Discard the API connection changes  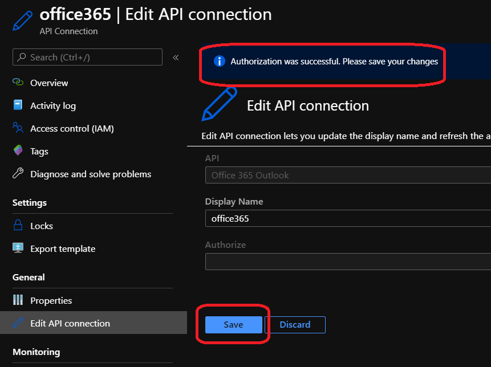295,324
